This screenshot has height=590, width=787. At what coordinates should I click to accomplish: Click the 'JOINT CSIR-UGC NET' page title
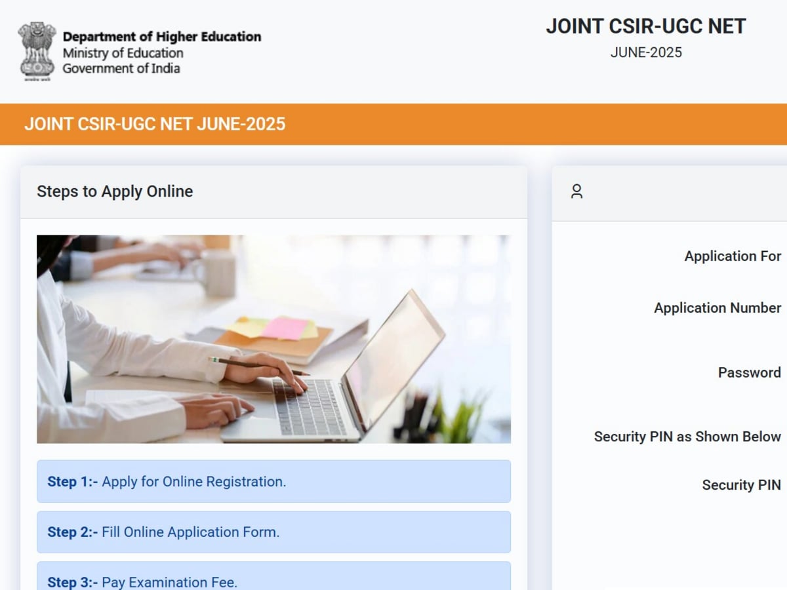tap(646, 26)
